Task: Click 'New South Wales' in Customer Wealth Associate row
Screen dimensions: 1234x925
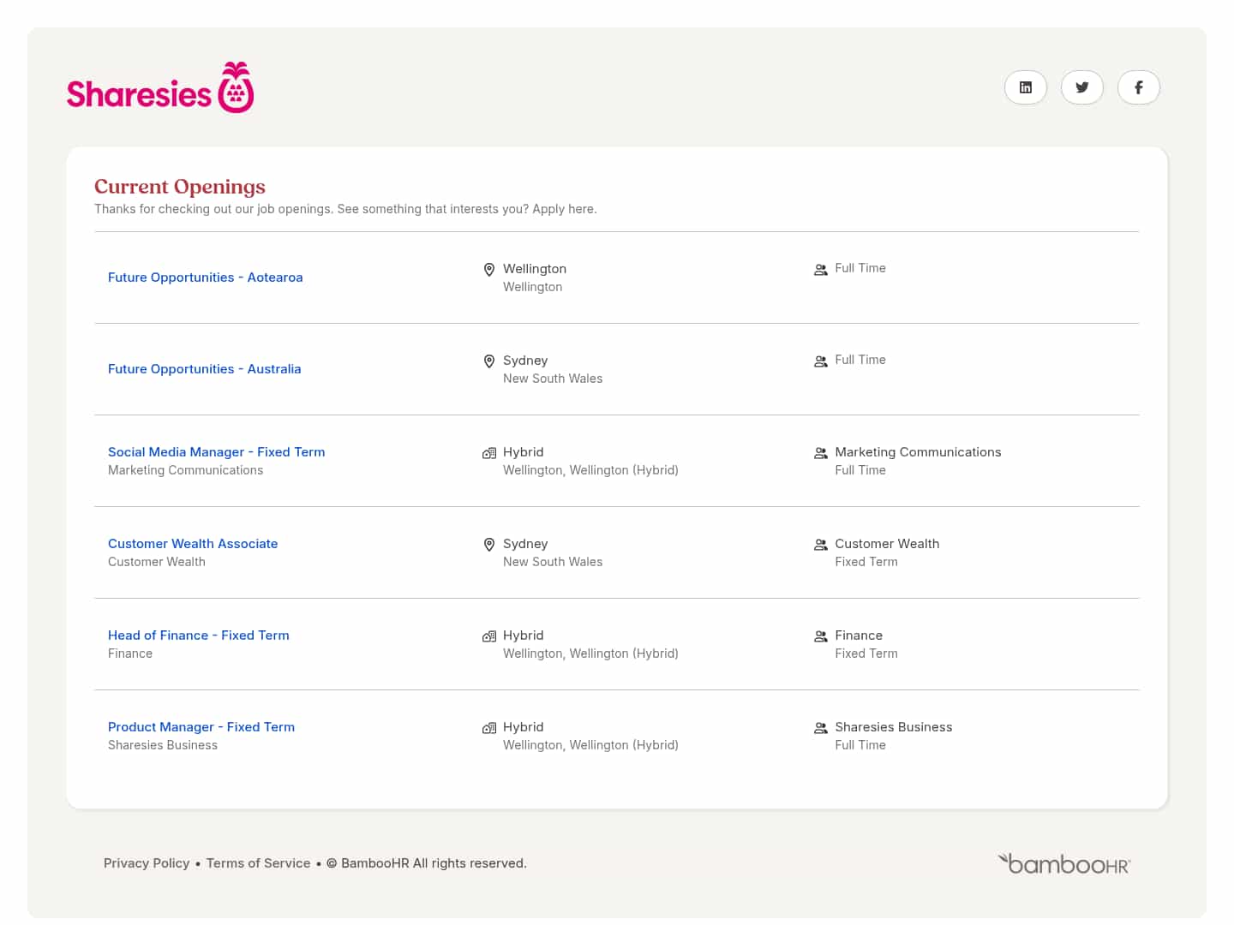Action: 553,562
